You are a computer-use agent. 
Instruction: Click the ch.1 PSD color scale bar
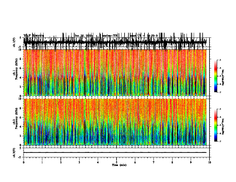(216, 76)
